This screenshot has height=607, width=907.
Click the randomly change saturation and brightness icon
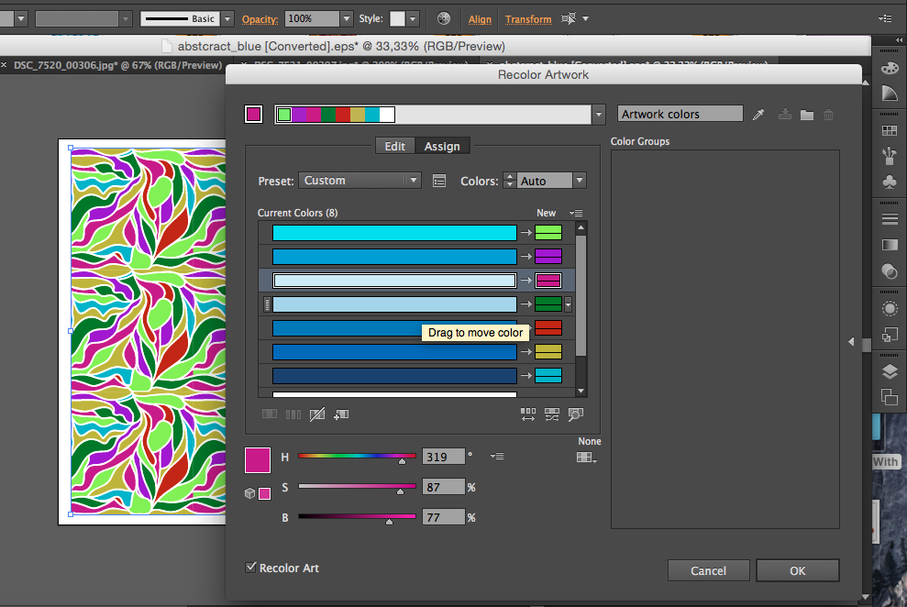(x=552, y=414)
